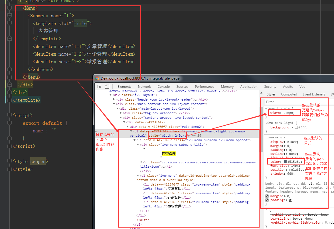Collapse the div class="ivu-layout" node
This screenshot has height=229, width=334.
click(111, 95)
